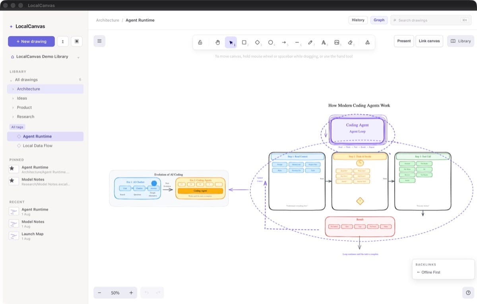Pick the Diamond shape tool
The image size is (477, 304).
point(257,42)
